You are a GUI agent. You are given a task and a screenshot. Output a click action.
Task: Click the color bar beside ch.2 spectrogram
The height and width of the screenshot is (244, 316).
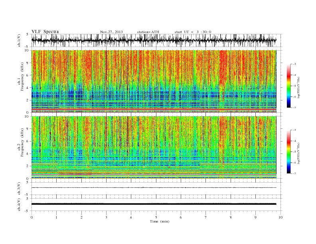click(x=288, y=152)
